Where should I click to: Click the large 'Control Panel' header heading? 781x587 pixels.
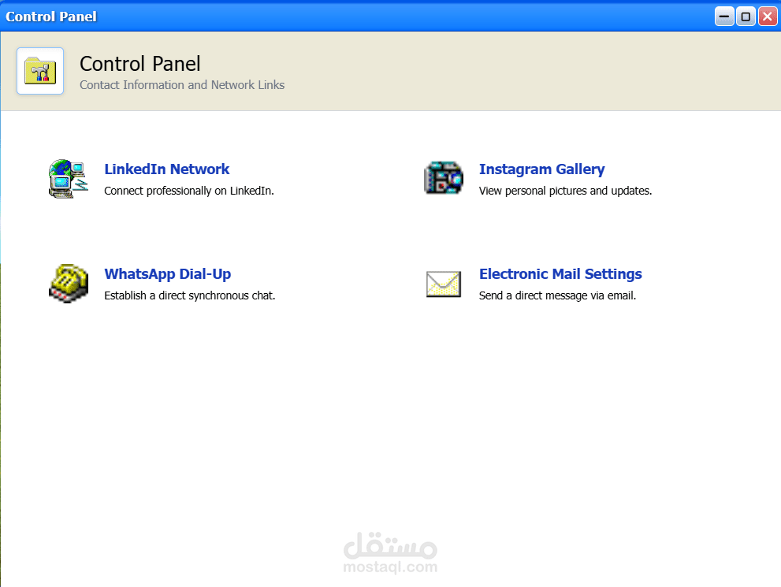140,64
